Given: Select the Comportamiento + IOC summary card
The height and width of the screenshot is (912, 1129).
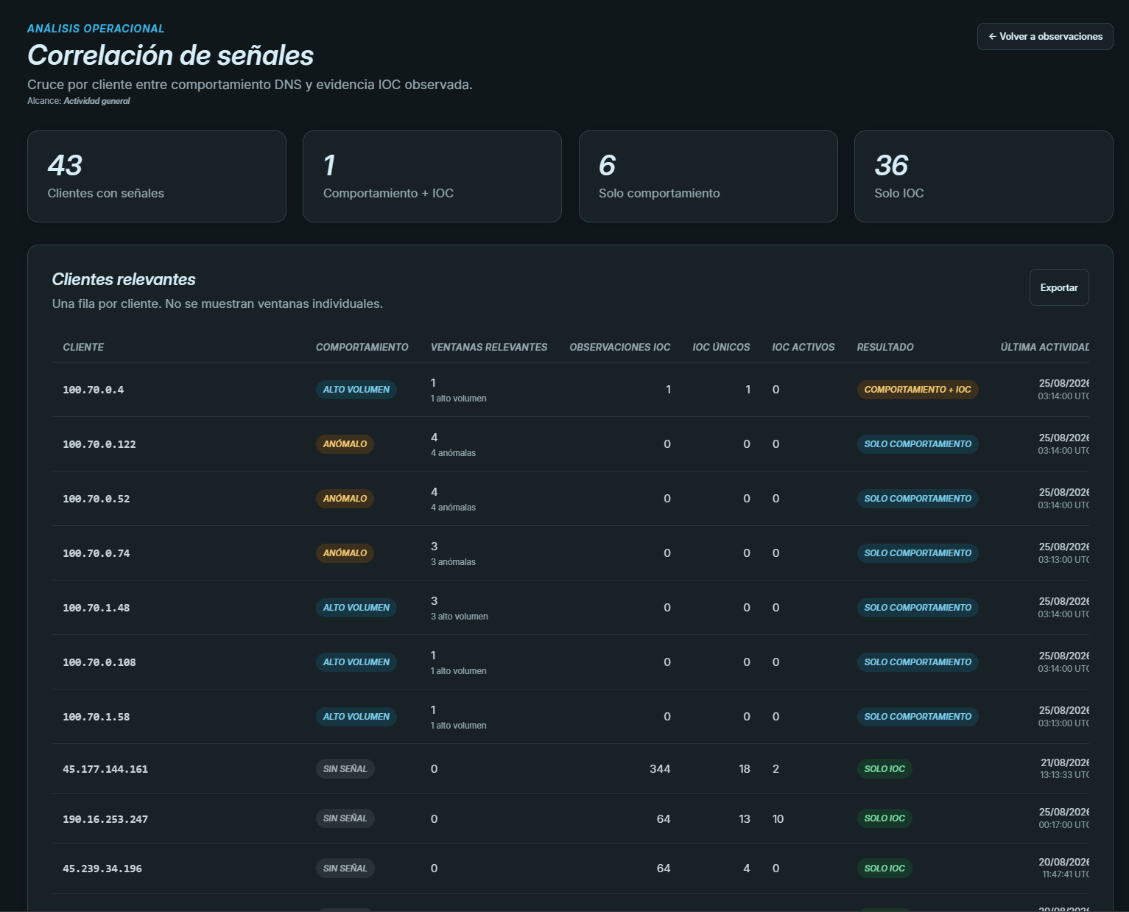Looking at the screenshot, I should (x=432, y=176).
